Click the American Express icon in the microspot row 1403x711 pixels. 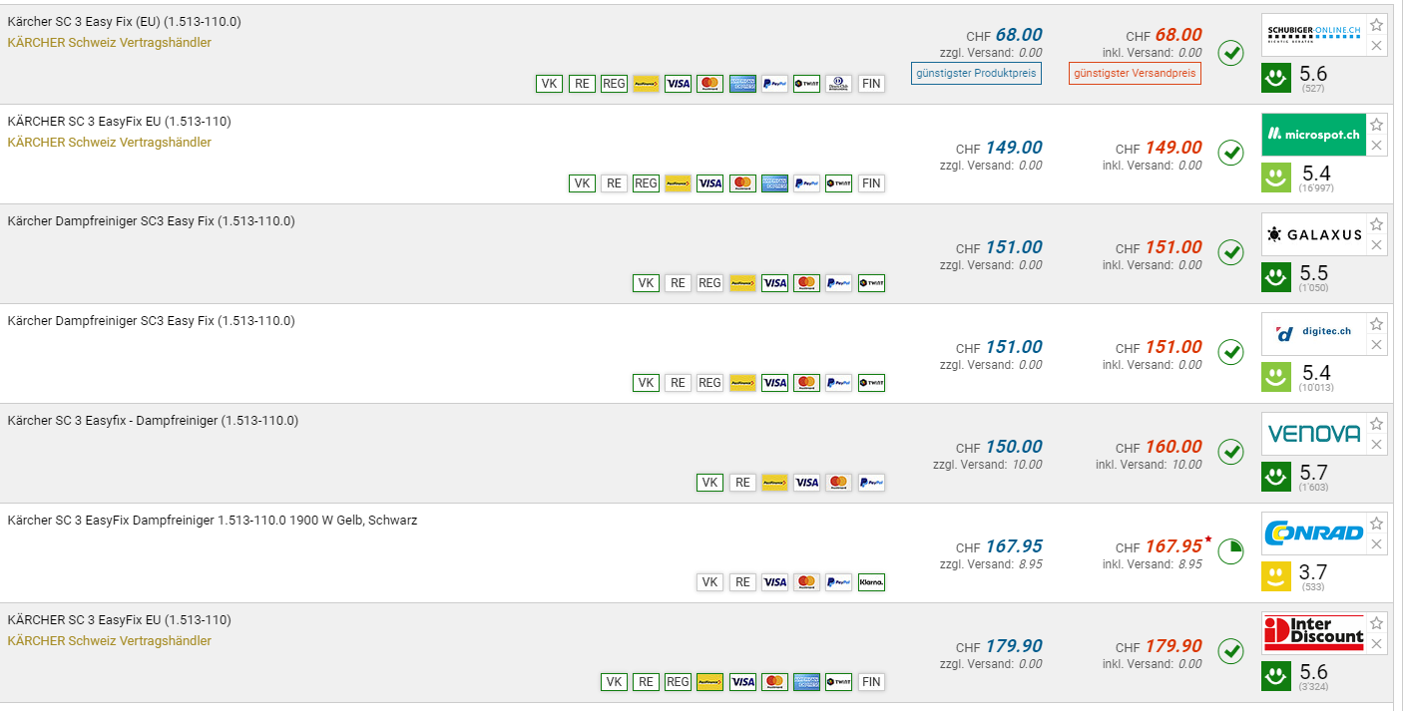tap(774, 183)
